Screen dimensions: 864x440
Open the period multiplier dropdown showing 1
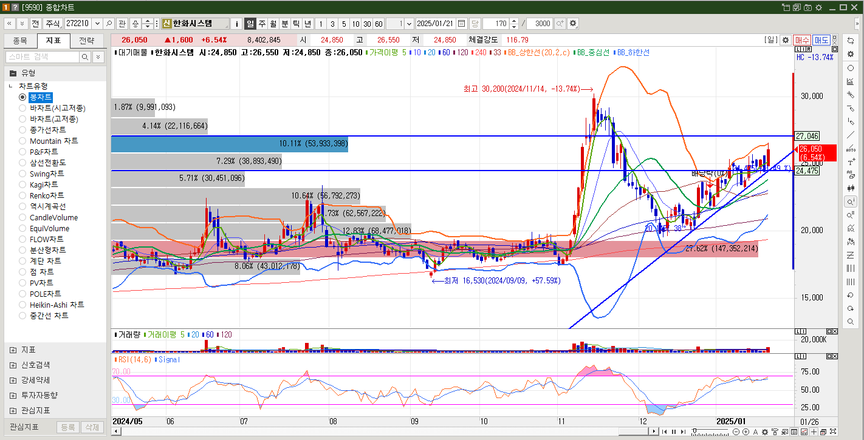point(408,24)
